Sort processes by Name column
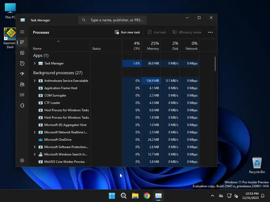This screenshot has width=270, height=202. click(x=60, y=45)
